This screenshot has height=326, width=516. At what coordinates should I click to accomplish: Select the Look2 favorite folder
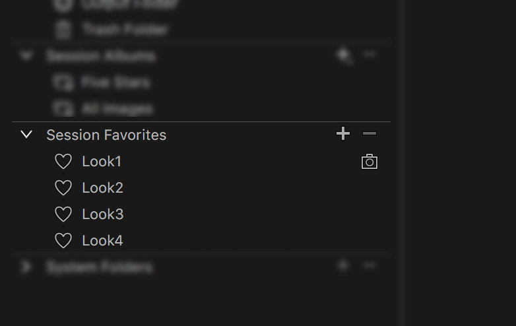(x=201, y=188)
